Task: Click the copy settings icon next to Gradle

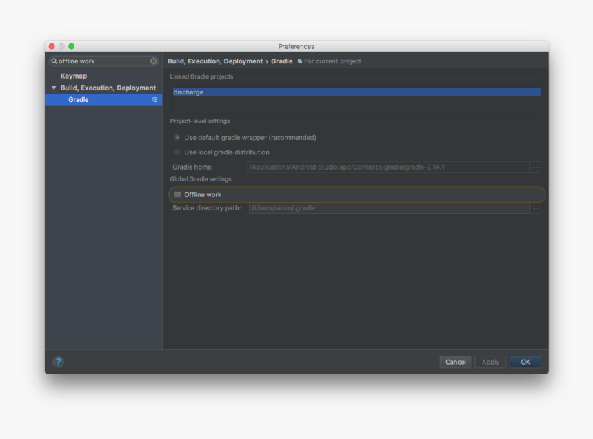Action: [154, 99]
